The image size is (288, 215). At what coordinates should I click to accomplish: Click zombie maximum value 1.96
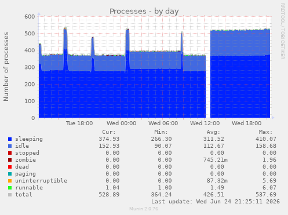coord(269,160)
